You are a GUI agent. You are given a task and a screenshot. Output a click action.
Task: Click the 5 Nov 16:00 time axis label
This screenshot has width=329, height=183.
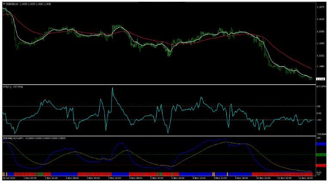(178, 178)
